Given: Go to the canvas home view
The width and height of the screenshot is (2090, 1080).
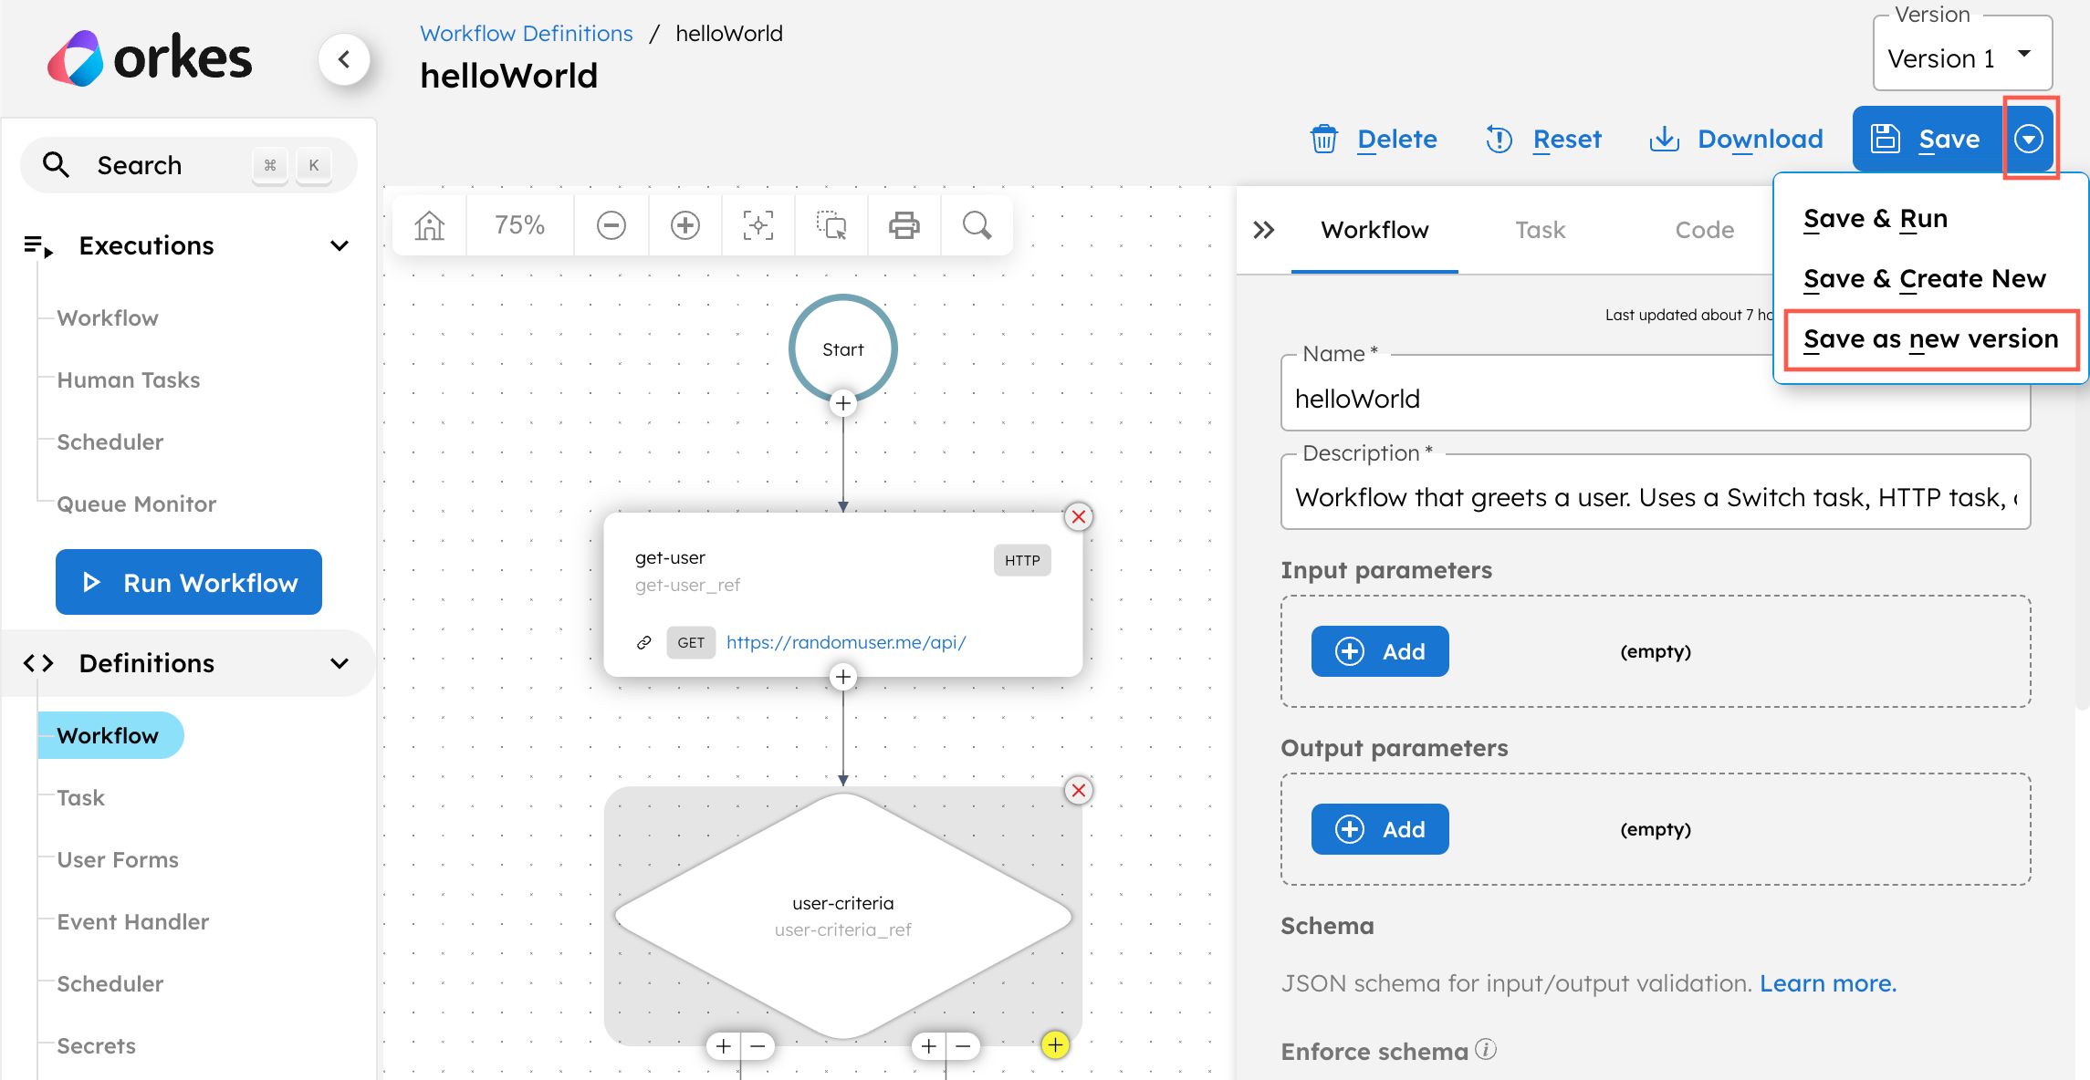Looking at the screenshot, I should coord(429,224).
